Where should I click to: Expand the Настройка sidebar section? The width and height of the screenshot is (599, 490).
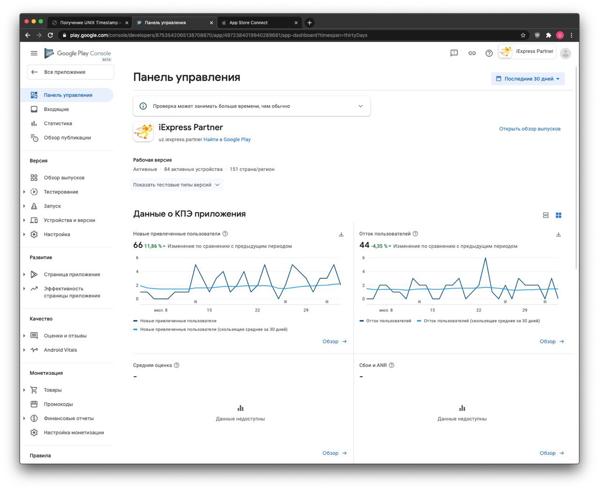(24, 234)
